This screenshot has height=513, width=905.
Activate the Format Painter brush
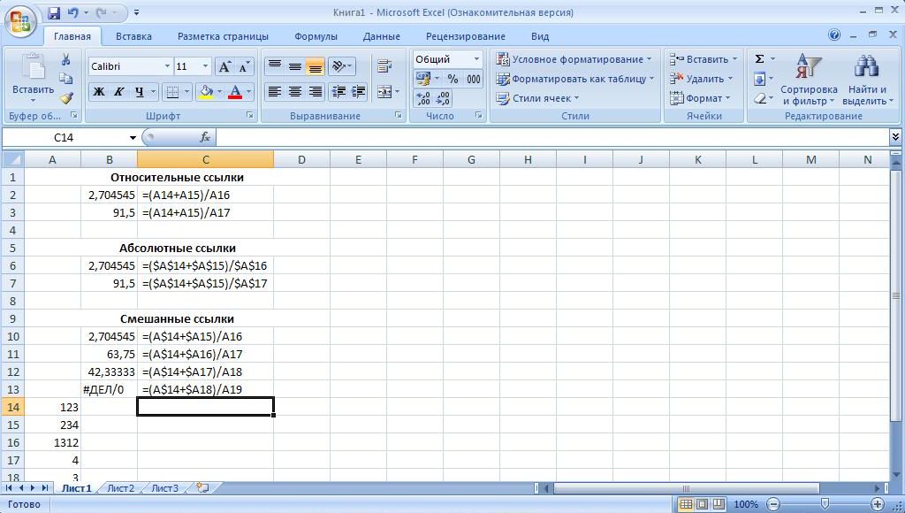point(65,97)
